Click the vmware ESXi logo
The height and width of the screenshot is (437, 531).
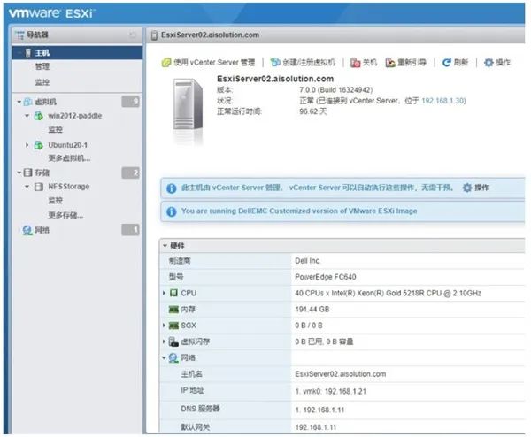(52, 13)
